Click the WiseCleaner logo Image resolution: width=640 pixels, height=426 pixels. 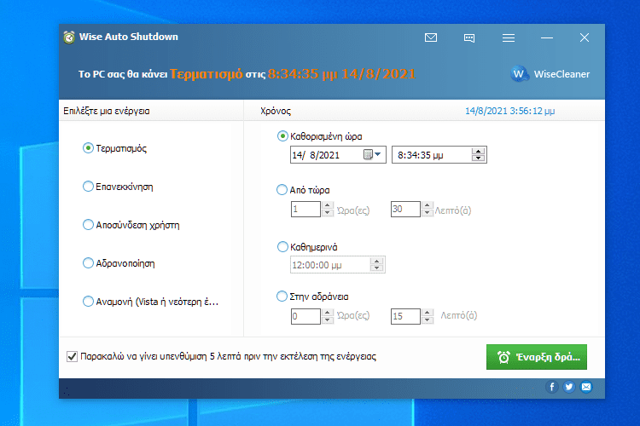(550, 74)
